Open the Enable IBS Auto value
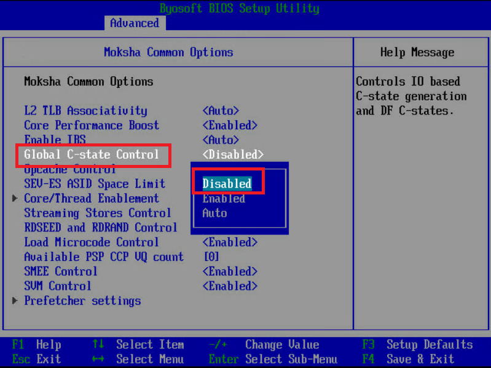 pyautogui.click(x=221, y=140)
